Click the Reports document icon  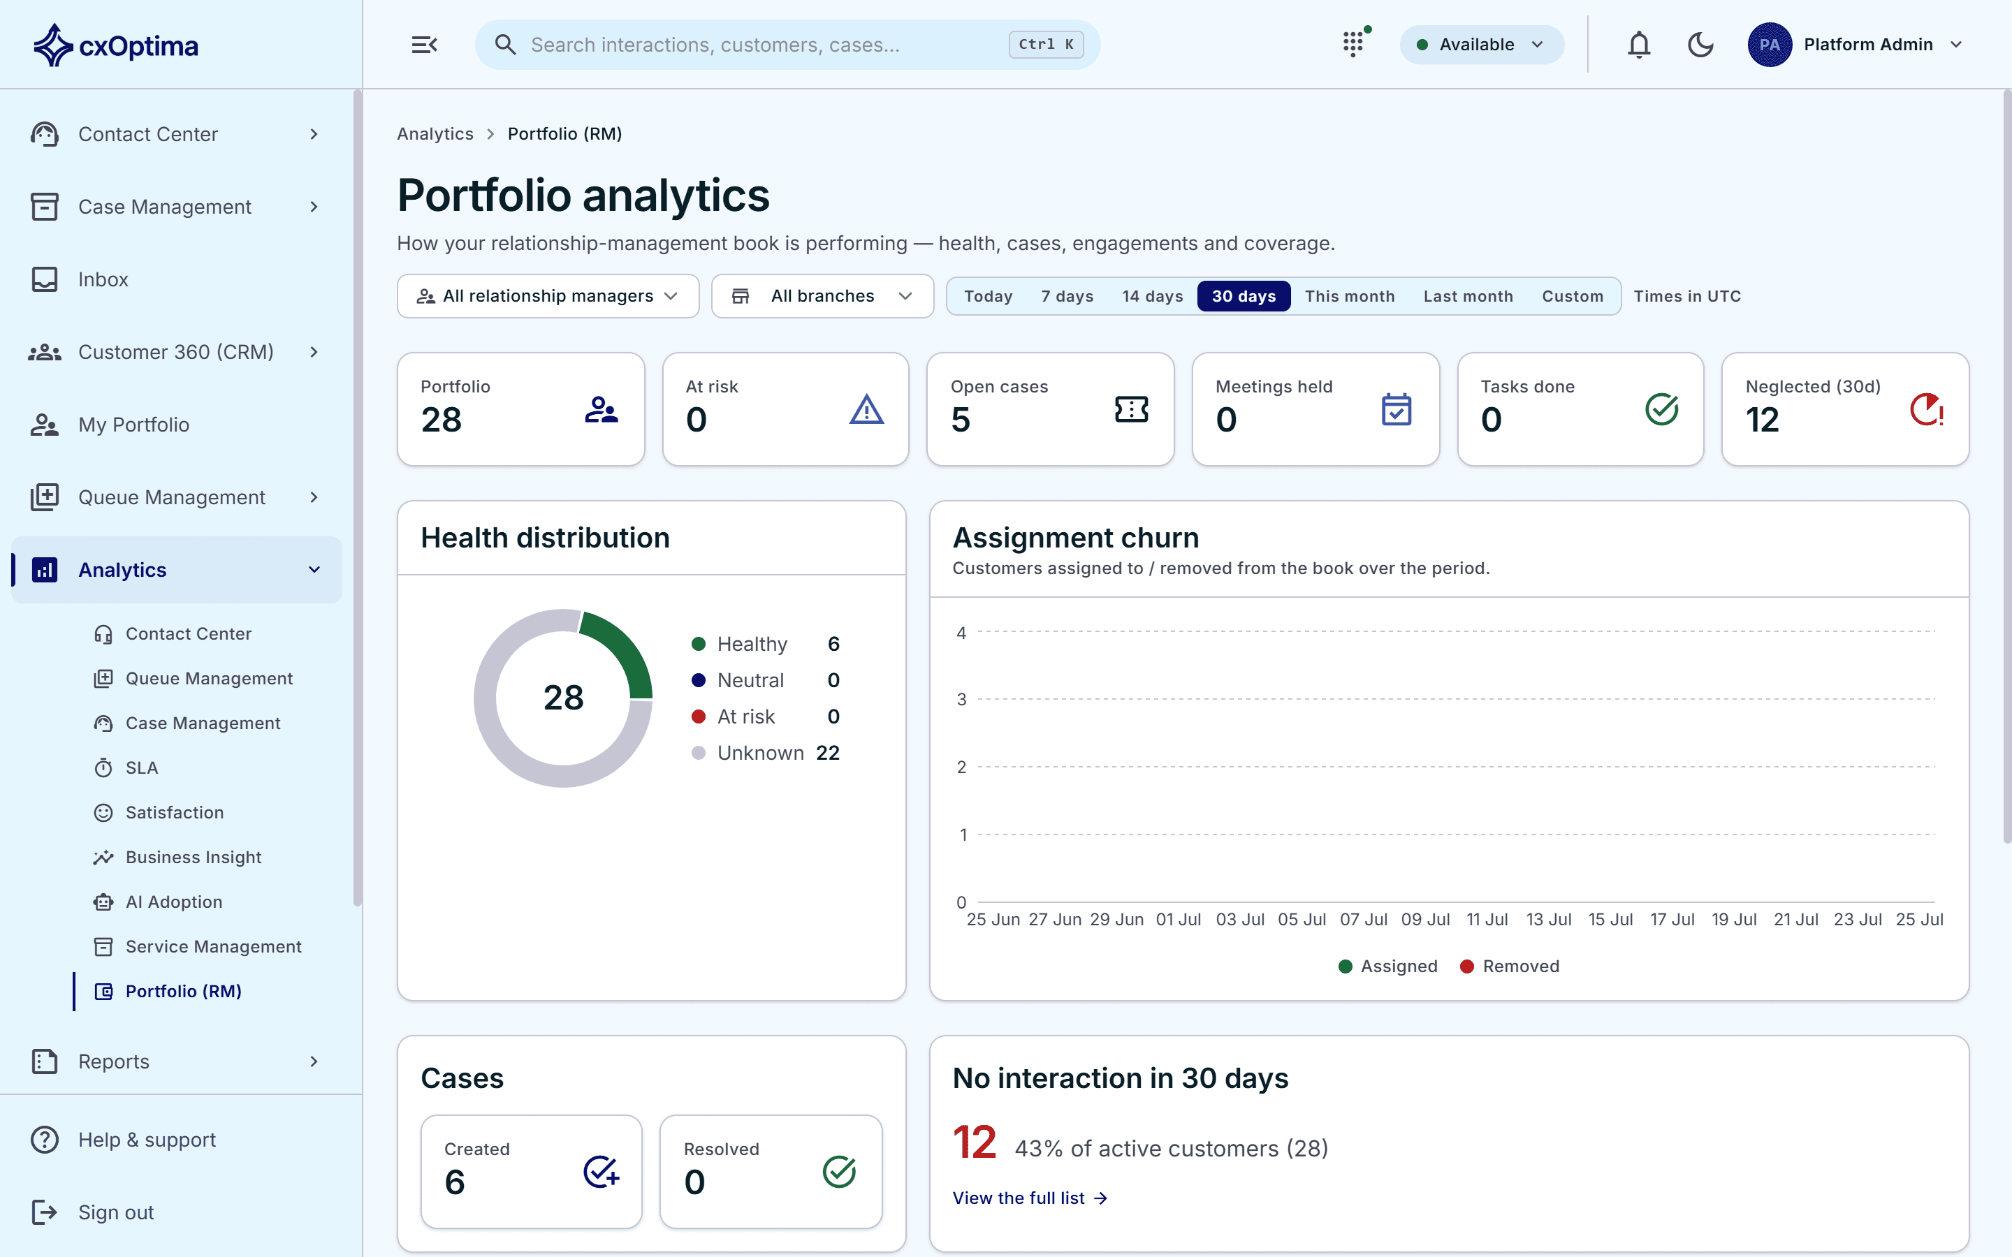point(44,1061)
